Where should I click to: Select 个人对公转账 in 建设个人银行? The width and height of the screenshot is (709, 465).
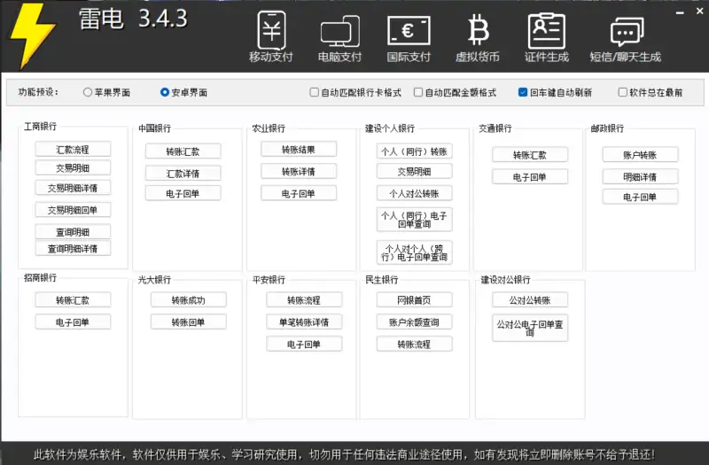click(x=414, y=193)
